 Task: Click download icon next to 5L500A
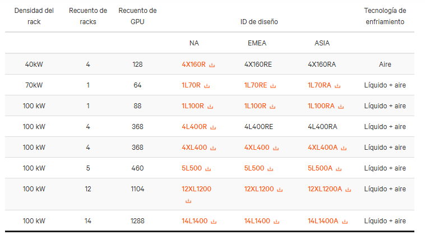pos(339,169)
